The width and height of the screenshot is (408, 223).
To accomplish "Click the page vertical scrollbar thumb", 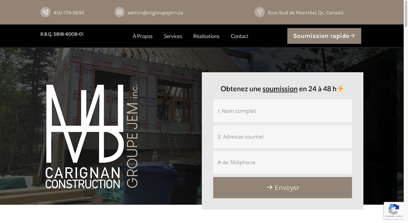I will click(406, 13).
